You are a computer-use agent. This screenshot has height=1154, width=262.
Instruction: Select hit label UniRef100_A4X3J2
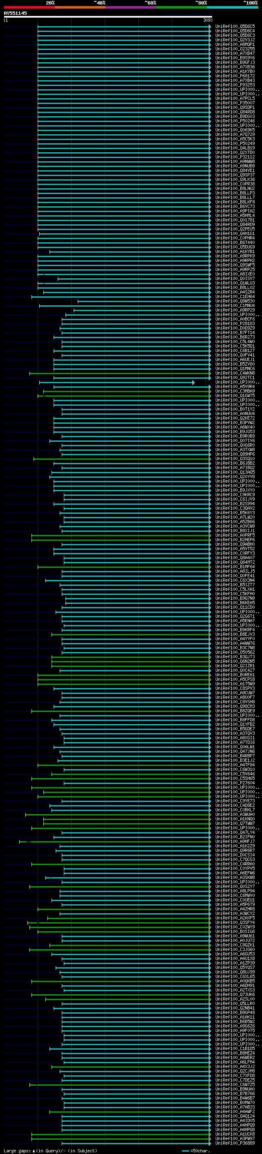(x=235, y=1066)
